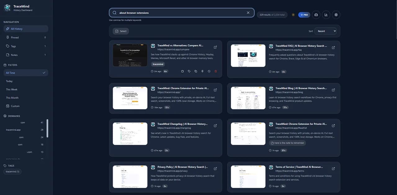Click the magnifier icon in search bar

[x=114, y=13]
